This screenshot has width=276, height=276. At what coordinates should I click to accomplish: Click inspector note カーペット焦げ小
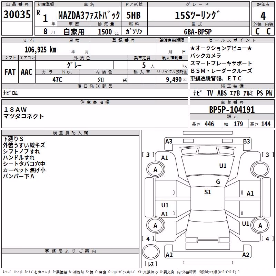(x=24, y=170)
